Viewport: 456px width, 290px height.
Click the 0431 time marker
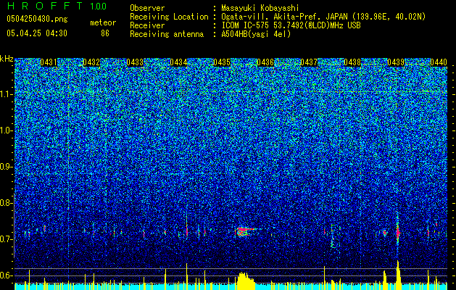click(x=49, y=62)
